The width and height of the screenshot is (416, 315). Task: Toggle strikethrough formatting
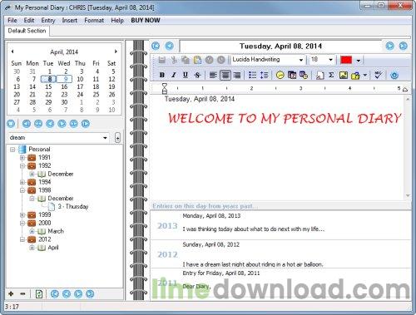tap(197, 75)
